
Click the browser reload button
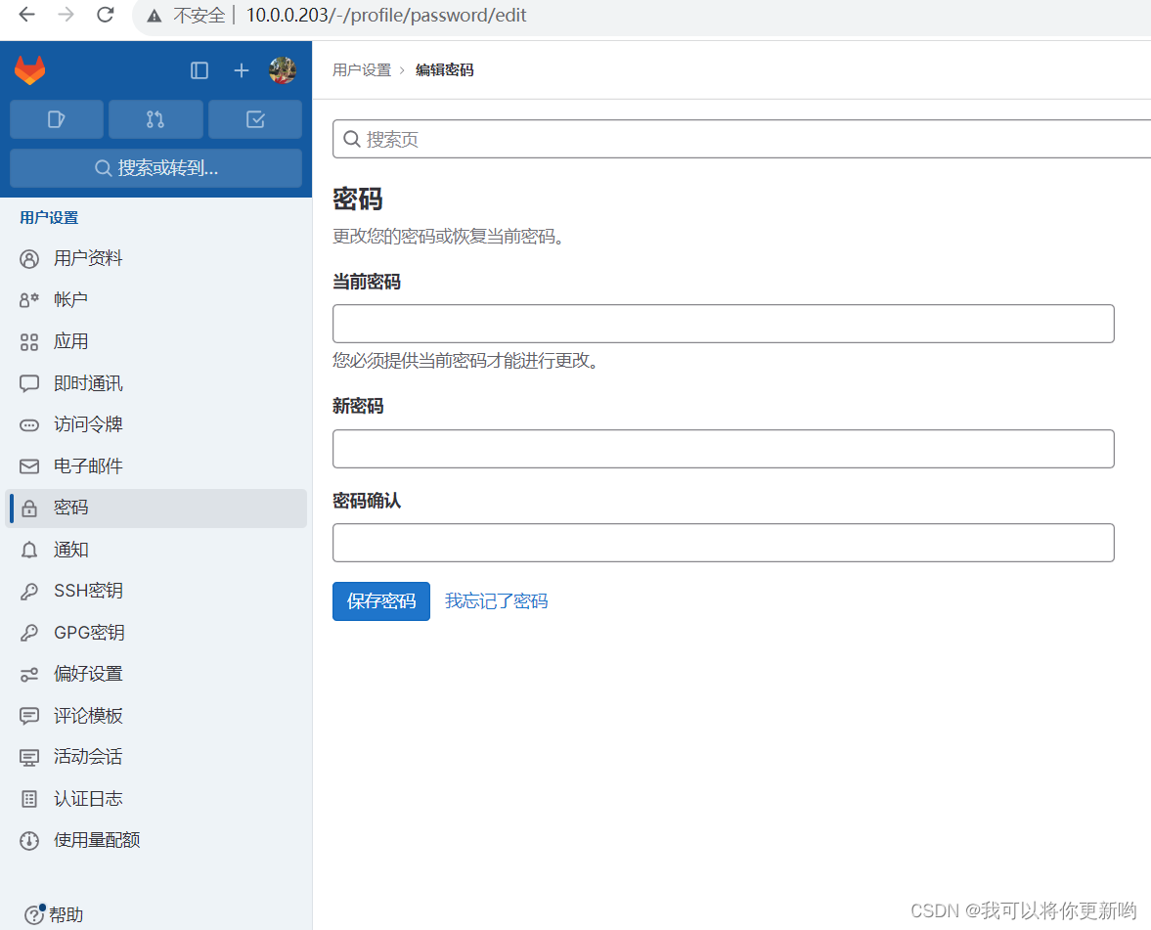(x=106, y=15)
